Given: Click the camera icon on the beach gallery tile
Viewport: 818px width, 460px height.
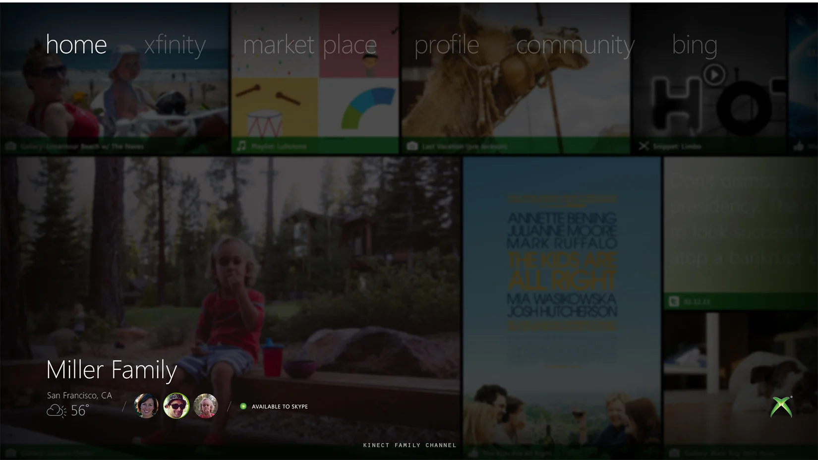Looking at the screenshot, I should click(x=10, y=146).
